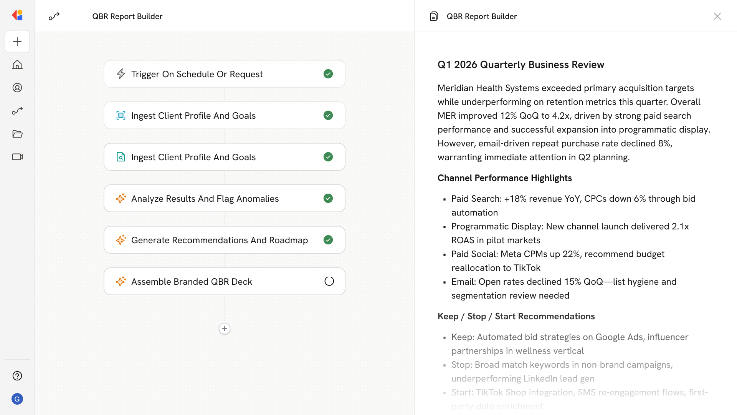
Task: Open the user profile icon in sidebar
Action: 17,88
